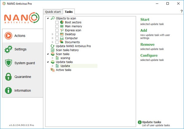Click Configure for selected update task
The image size is (184, 129).
click(149, 55)
